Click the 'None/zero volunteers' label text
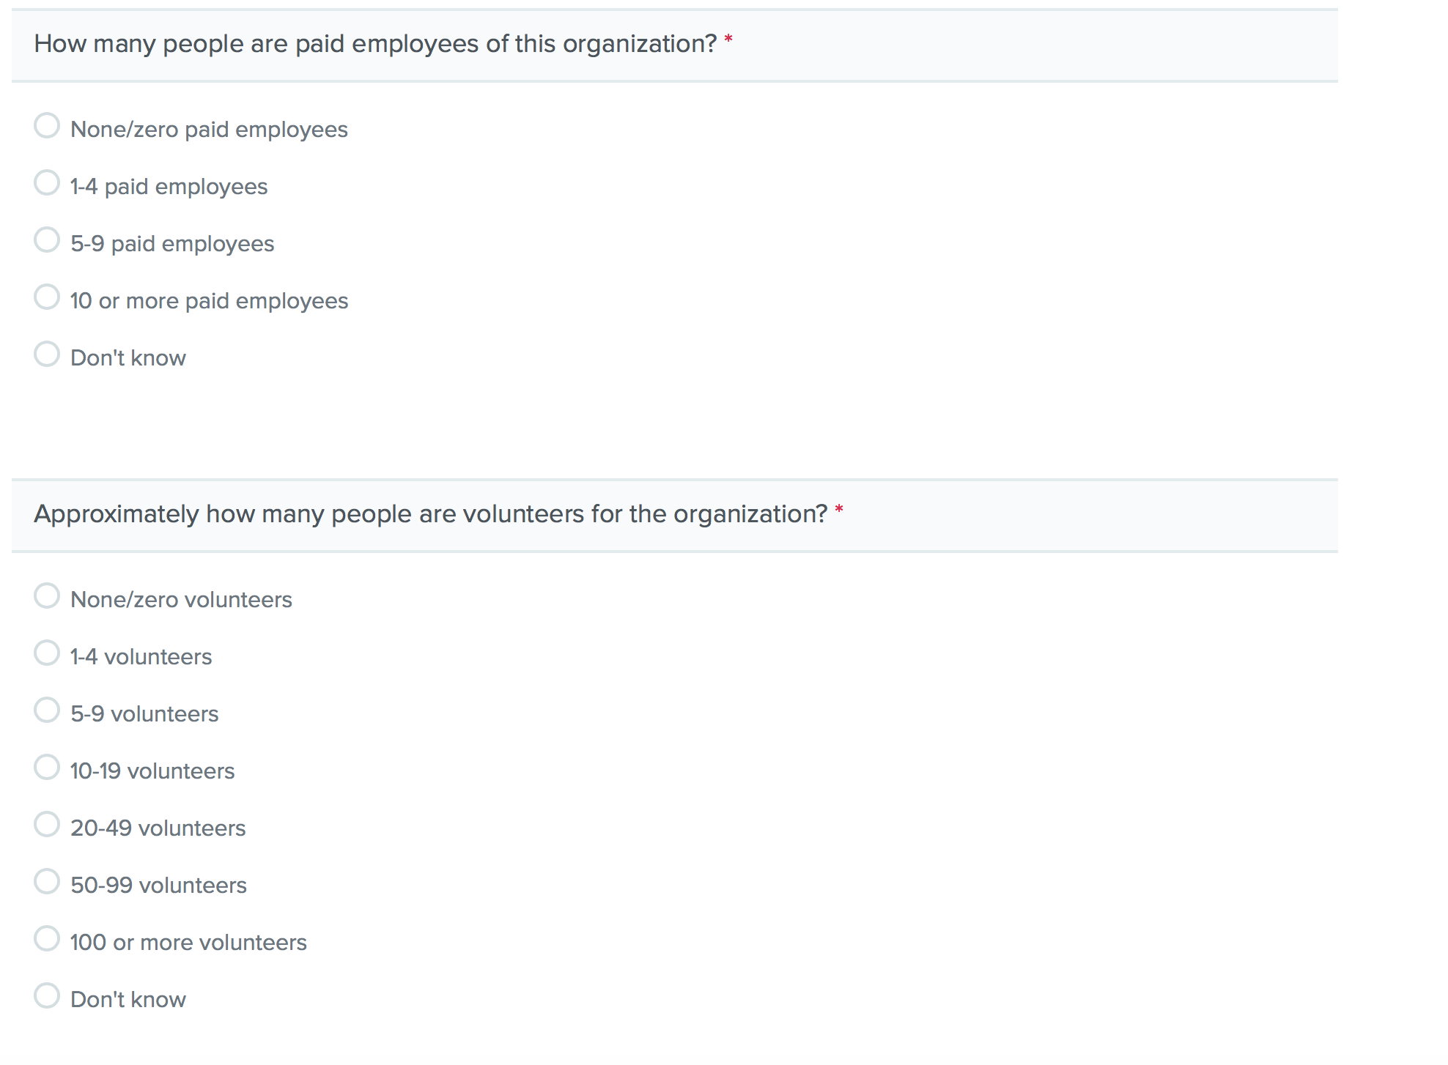The height and width of the screenshot is (1065, 1448). click(x=181, y=600)
